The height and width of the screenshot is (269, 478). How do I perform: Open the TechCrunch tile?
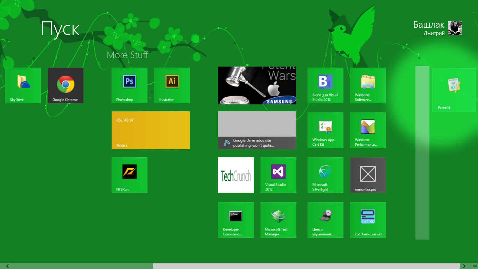click(x=236, y=175)
